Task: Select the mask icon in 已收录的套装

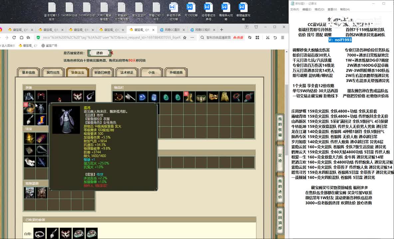Action: coord(66,233)
